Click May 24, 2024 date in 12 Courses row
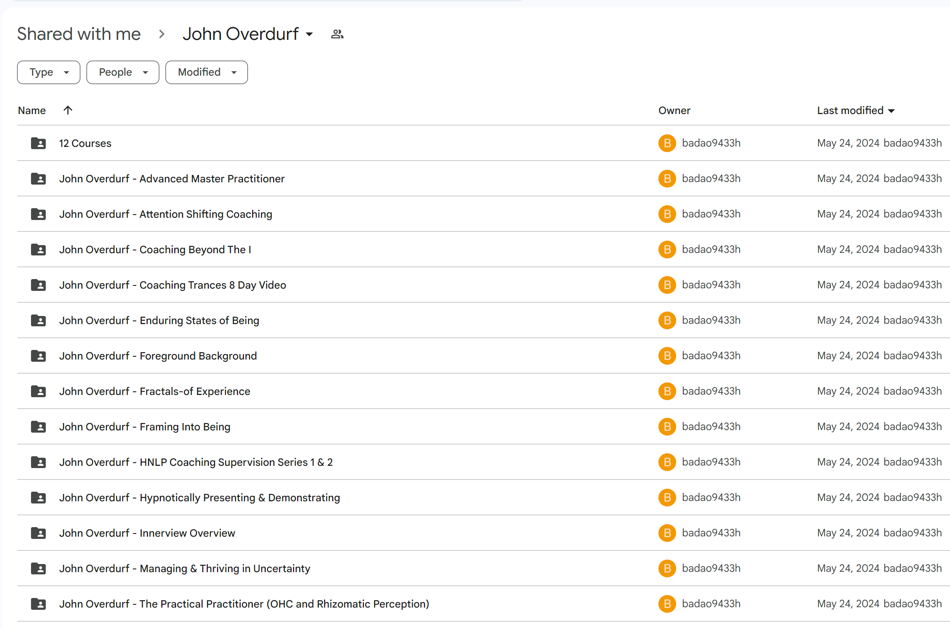Viewport: 950px width, 629px height. point(848,143)
